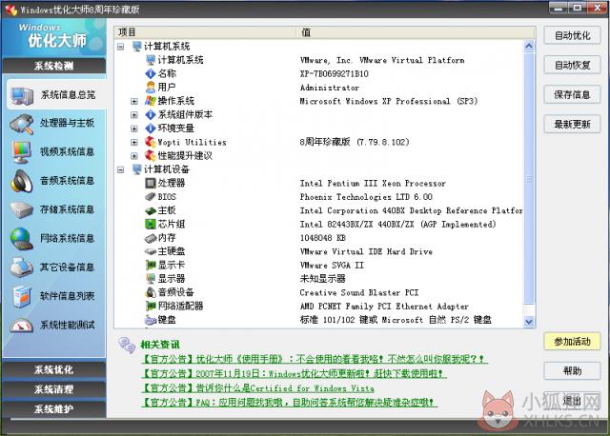Switch to the 系统优化 section tab
Image resolution: width=610 pixels, height=436 pixels.
tap(53, 369)
